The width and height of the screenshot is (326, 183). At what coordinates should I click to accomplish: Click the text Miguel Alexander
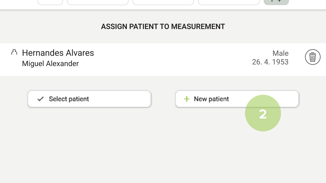point(50,64)
